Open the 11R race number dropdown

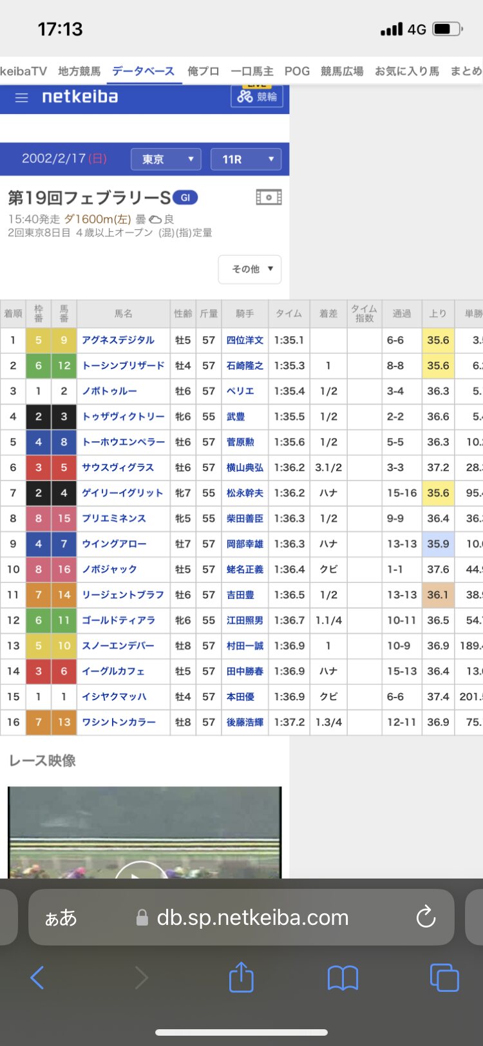(x=246, y=159)
